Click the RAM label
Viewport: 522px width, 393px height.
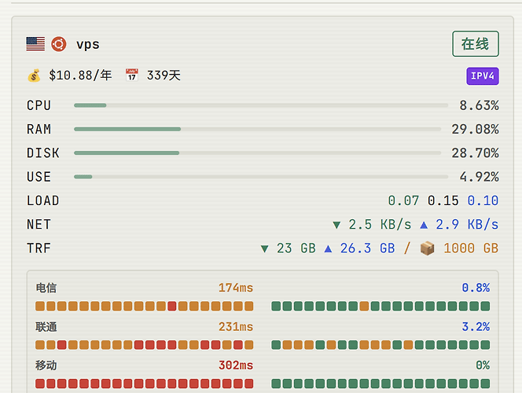[39, 129]
